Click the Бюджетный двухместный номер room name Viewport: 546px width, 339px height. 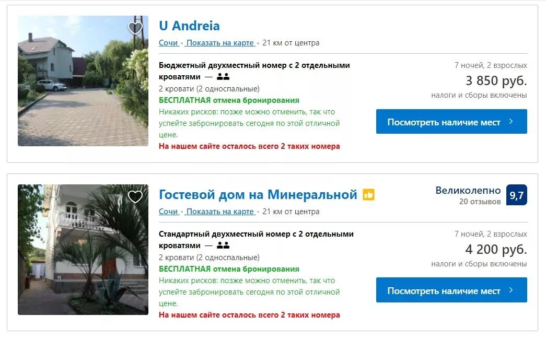254,71
